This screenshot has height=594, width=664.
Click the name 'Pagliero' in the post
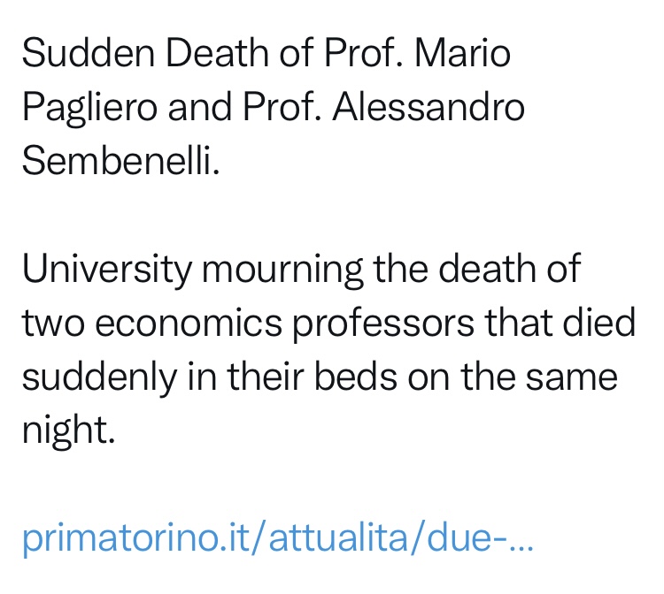(89, 109)
